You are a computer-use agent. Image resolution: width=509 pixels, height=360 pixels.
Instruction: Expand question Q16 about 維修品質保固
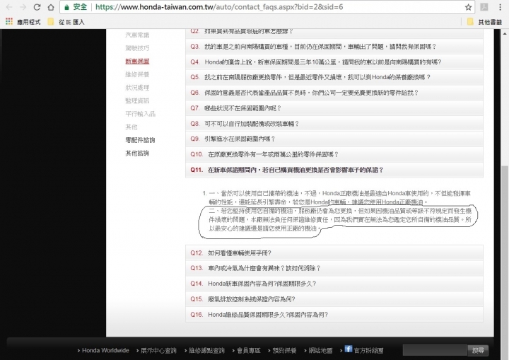pyautogui.click(x=334, y=315)
